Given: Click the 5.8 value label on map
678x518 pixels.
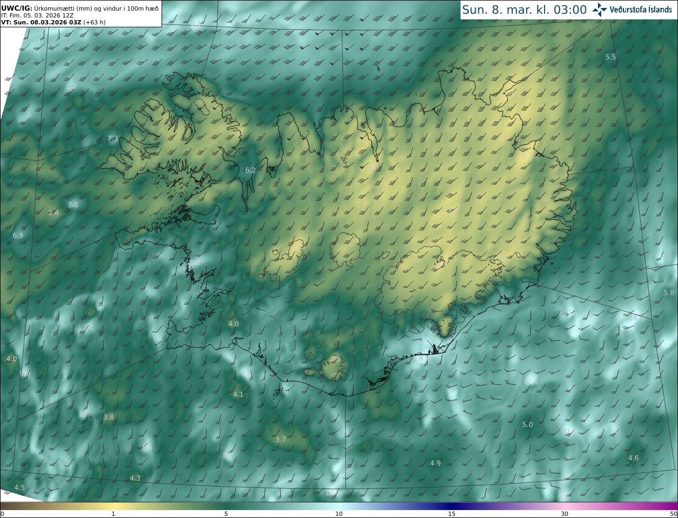Looking at the screenshot, I should (669, 292).
